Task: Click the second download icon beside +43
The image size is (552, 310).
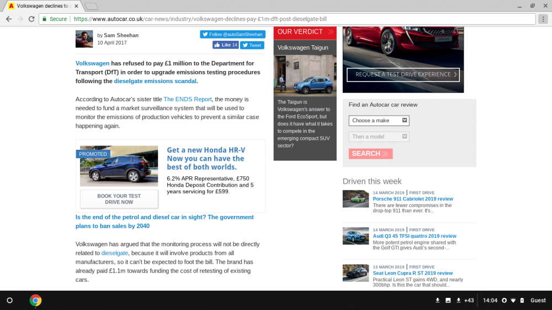Action: pos(458,301)
